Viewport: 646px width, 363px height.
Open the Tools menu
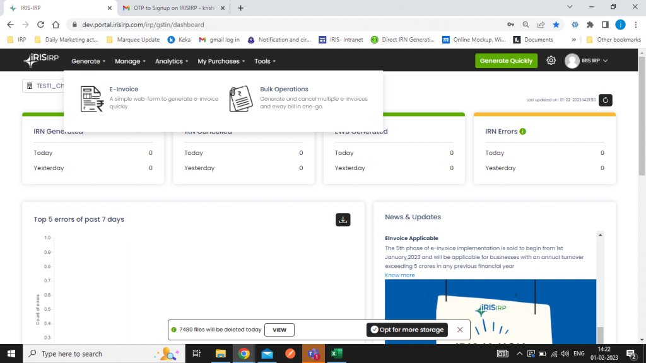(x=265, y=61)
